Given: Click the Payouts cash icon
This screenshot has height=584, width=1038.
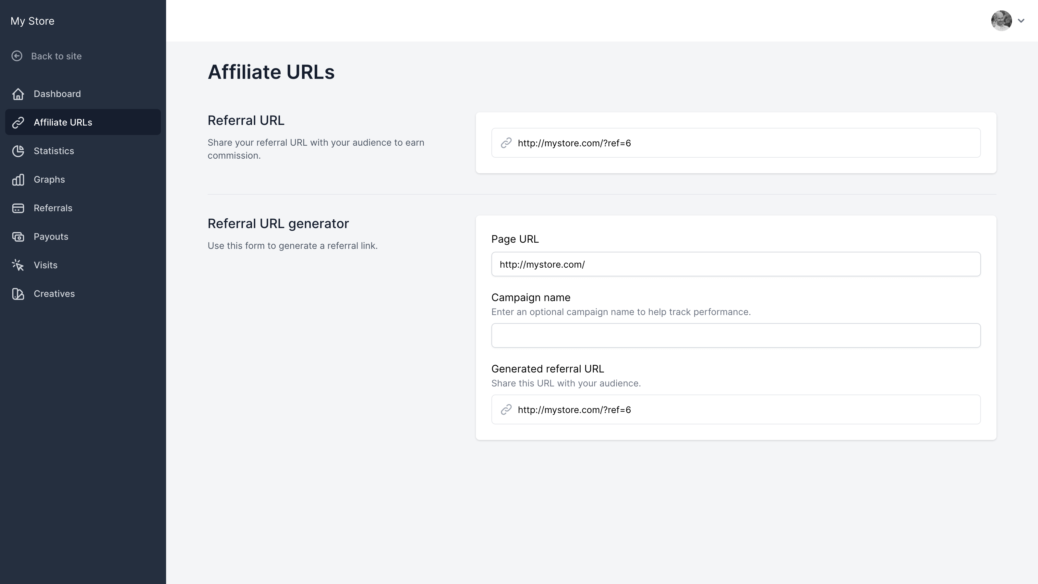Looking at the screenshot, I should (x=18, y=237).
